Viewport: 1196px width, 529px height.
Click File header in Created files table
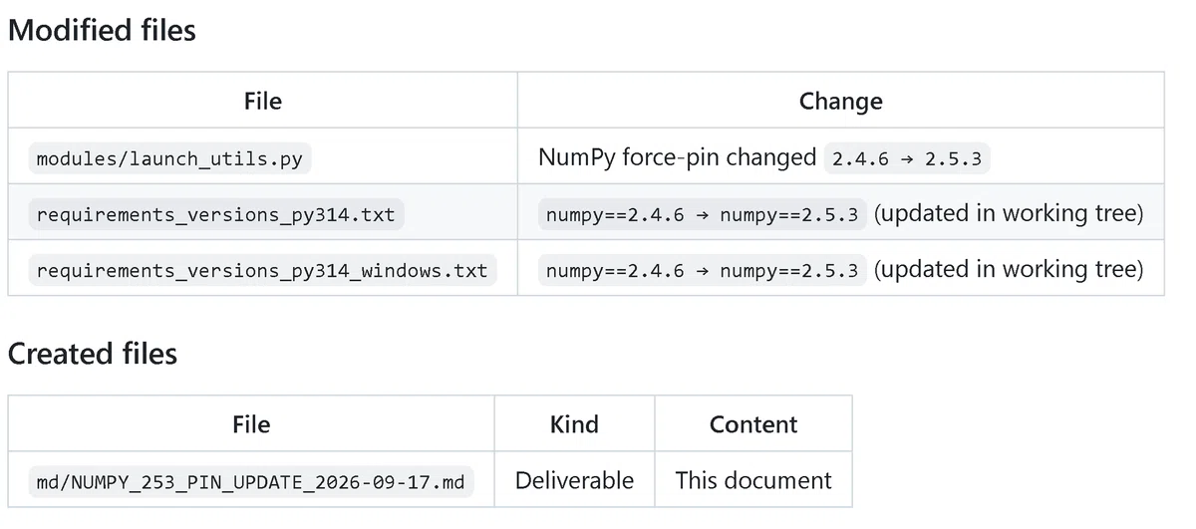251,424
